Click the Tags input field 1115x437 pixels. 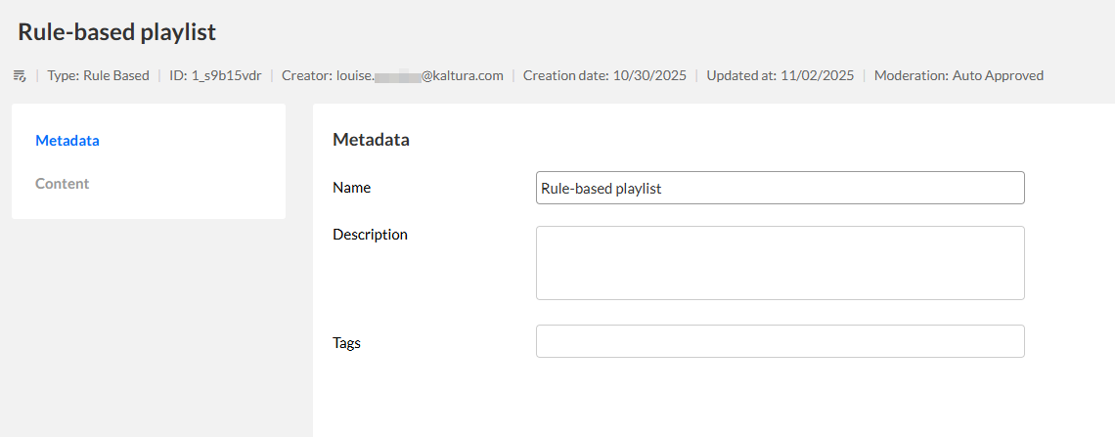tap(780, 341)
